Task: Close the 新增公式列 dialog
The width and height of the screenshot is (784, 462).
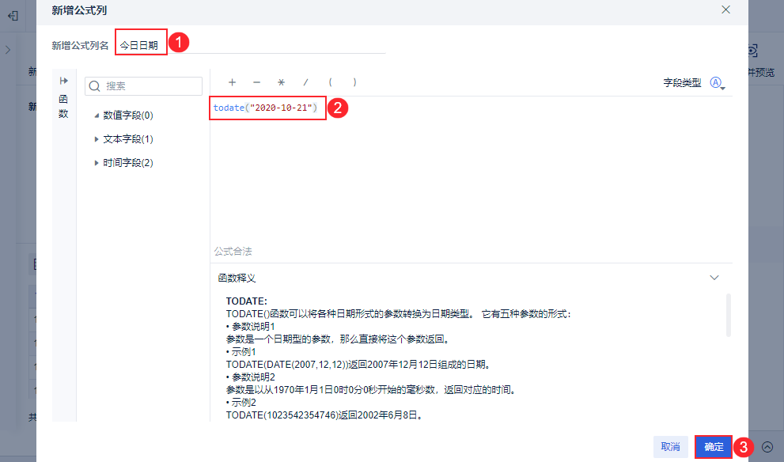Action: click(725, 9)
